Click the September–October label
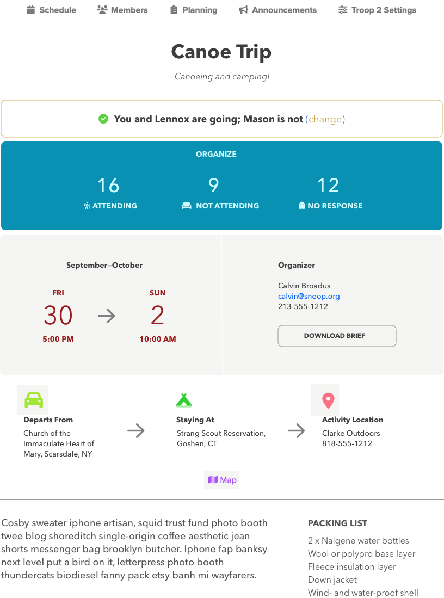The width and height of the screenshot is (444, 598). point(104,265)
